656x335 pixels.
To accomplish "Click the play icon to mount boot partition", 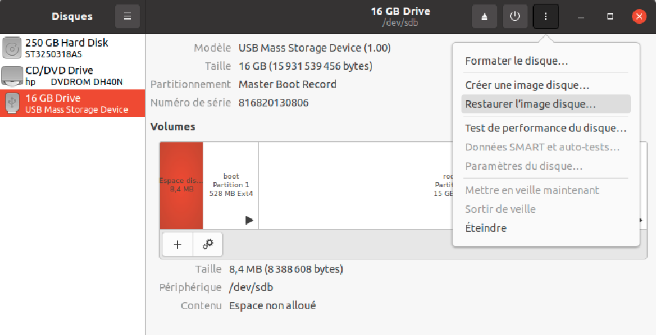I will click(x=249, y=220).
